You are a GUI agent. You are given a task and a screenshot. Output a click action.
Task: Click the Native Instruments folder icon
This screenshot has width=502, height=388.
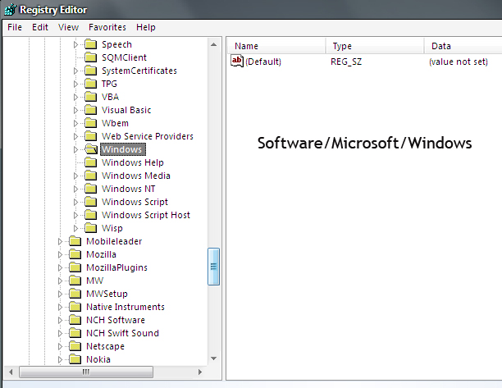tap(75, 307)
